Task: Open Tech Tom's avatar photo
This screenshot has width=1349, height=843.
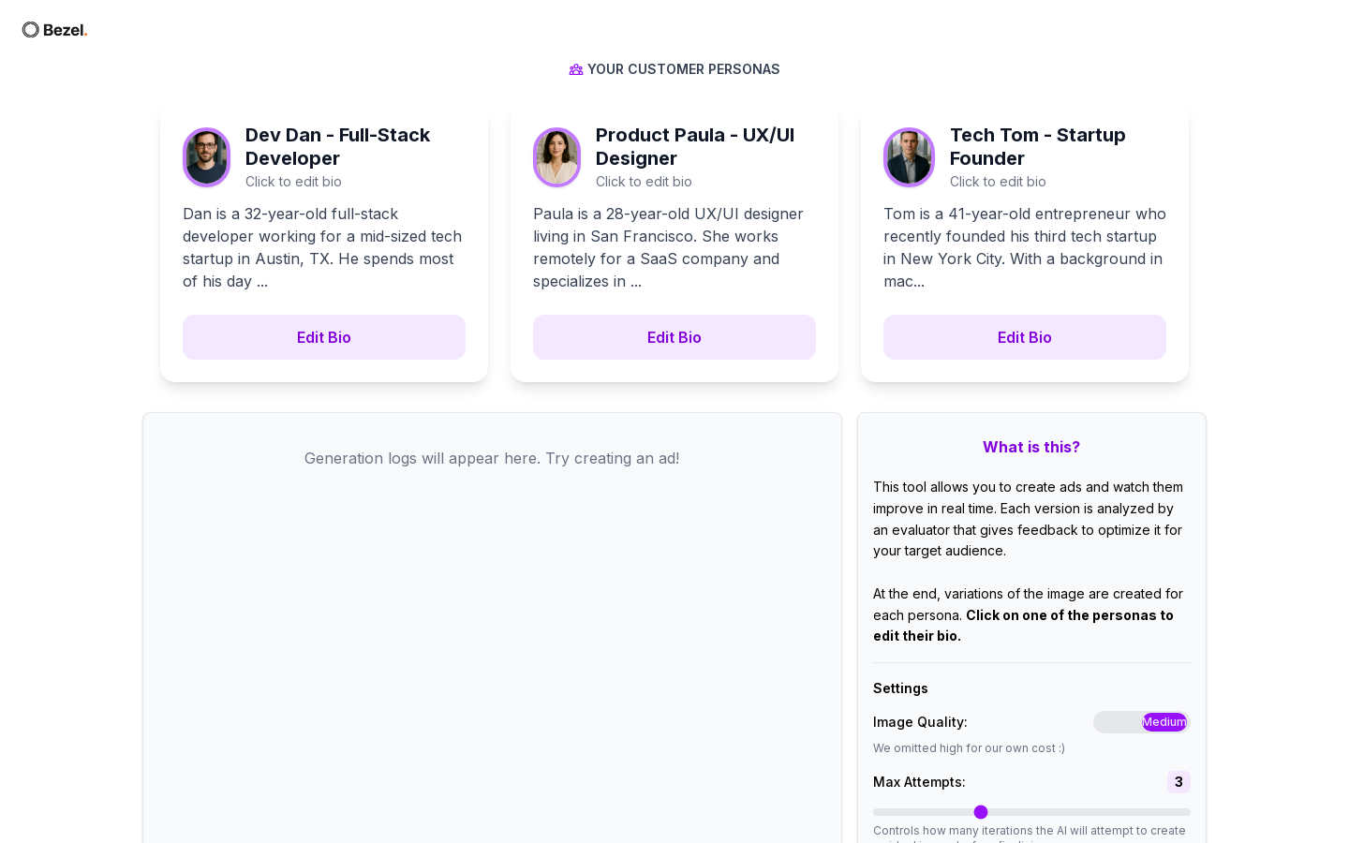Action: tap(909, 157)
